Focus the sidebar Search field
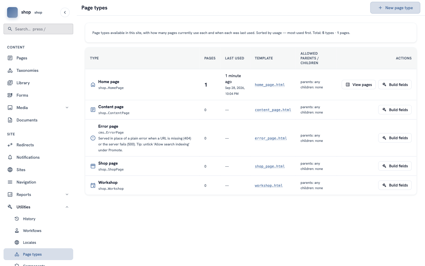This screenshot has height=266, width=425. click(x=38, y=29)
